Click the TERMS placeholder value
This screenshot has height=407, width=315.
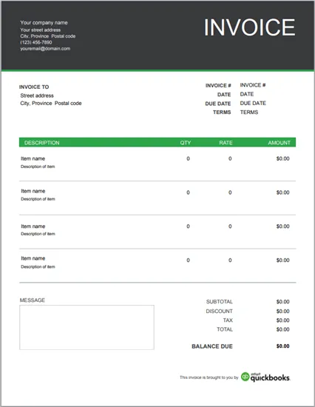[x=249, y=112]
